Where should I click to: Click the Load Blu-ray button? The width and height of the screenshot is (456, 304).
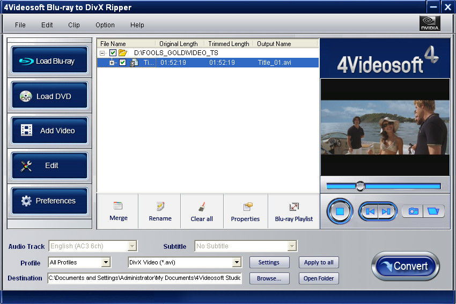[x=49, y=60]
